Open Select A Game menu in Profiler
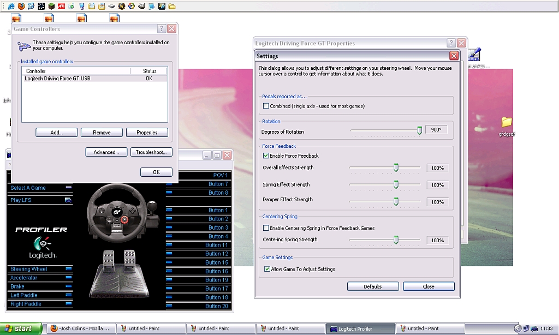Viewport: 559px width, 335px height. pyautogui.click(x=40, y=188)
